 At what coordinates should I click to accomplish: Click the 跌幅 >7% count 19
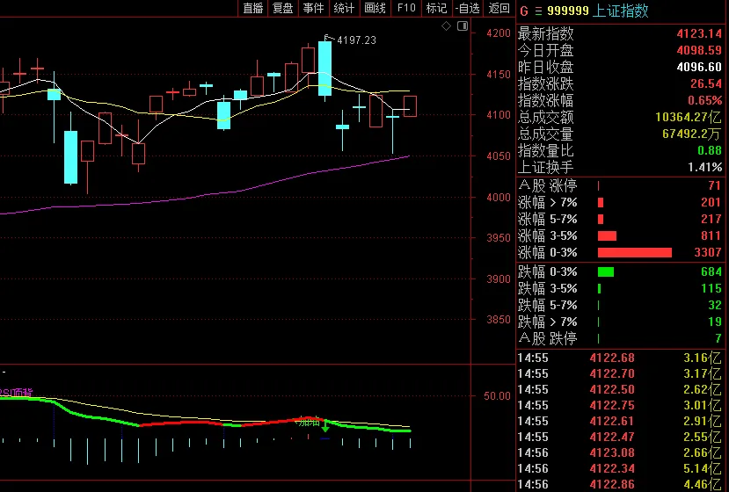[715, 322]
